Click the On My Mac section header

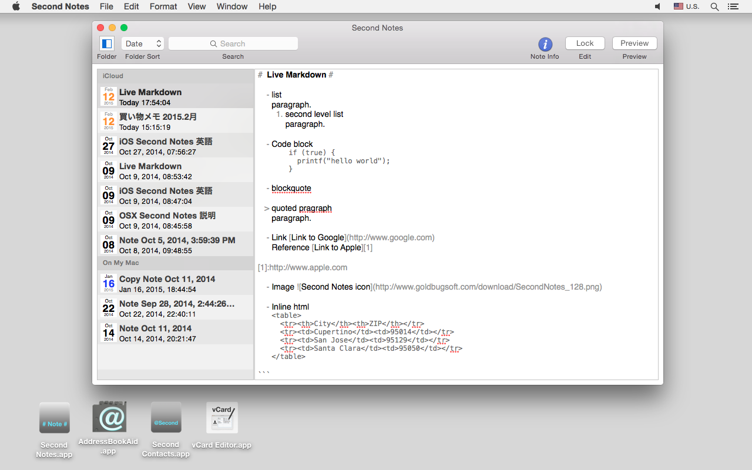176,263
